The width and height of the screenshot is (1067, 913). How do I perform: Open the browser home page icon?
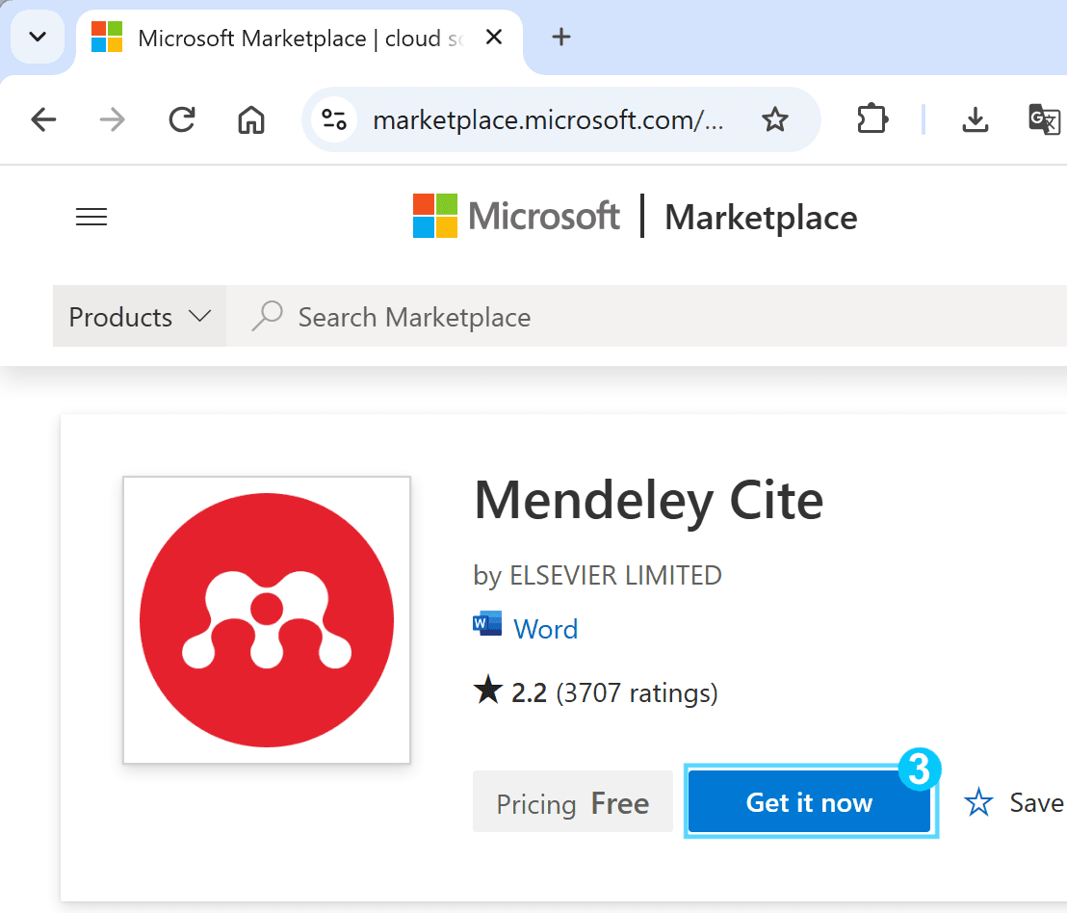[251, 119]
